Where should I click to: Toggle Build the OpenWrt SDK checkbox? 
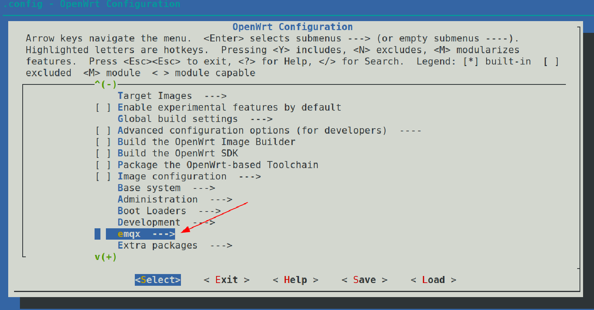(x=103, y=153)
